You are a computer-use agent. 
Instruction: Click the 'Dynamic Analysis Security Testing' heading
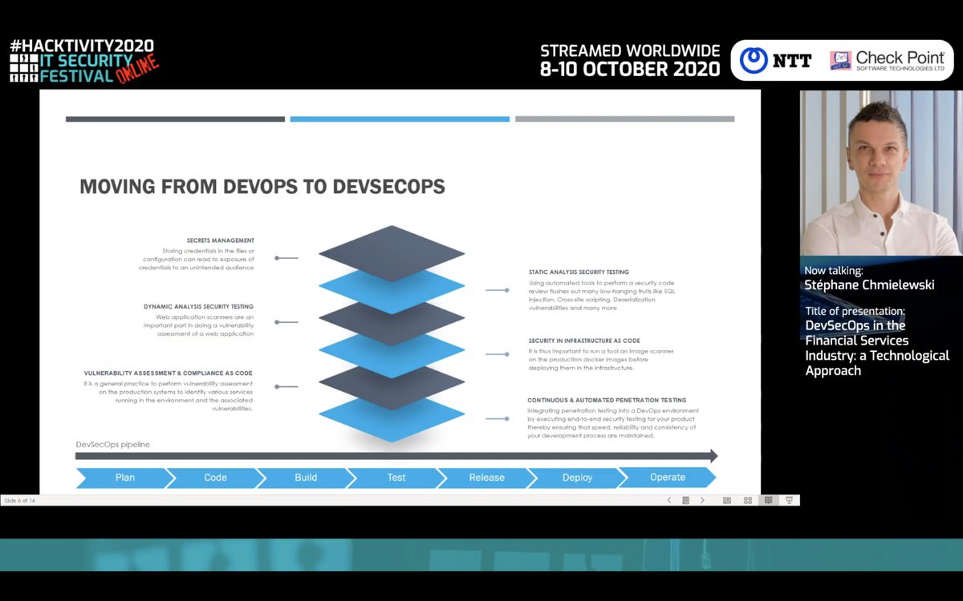(198, 307)
